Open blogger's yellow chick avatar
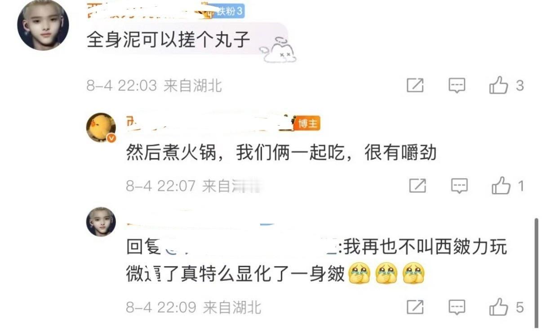This screenshot has height=335, width=542. tap(101, 128)
